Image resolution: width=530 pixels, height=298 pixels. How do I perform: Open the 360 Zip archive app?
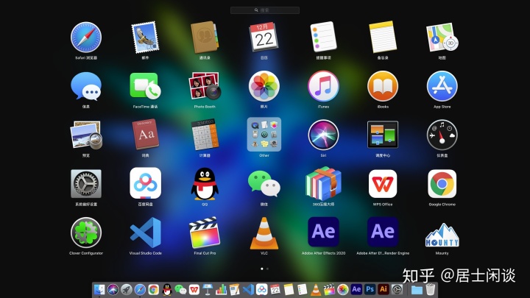pyautogui.click(x=323, y=183)
